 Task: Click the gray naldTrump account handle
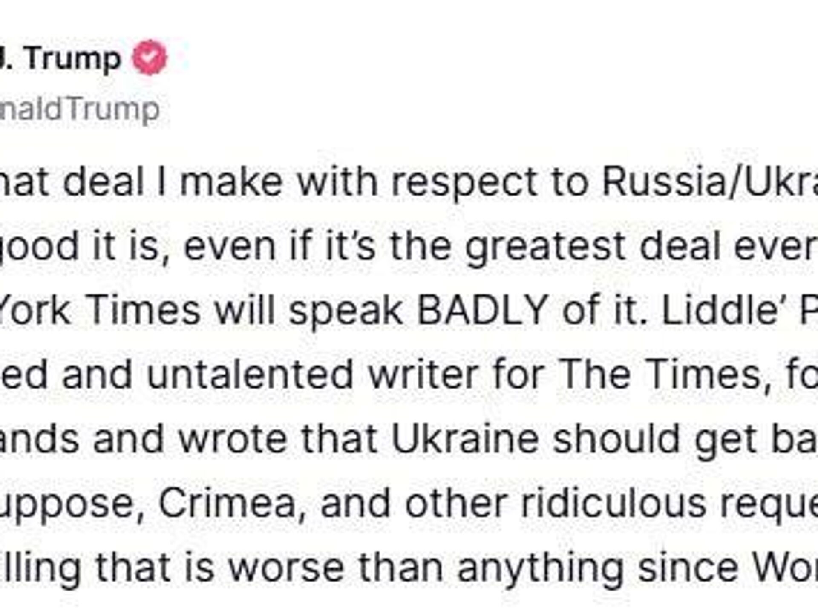tap(80, 110)
